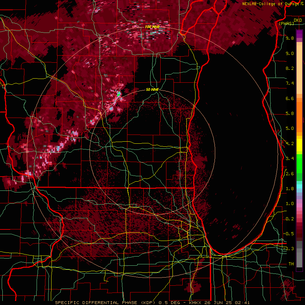Pick the bright green color bar segment
Image resolution: width=305 pixels, height=305 pixels.
click(299, 163)
